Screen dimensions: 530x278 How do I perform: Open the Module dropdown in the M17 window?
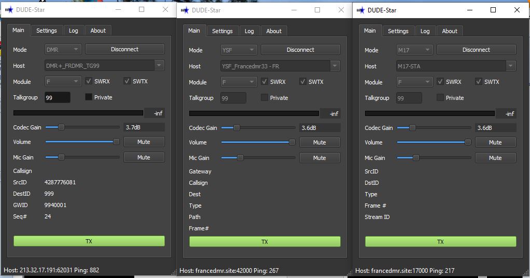[414, 82]
